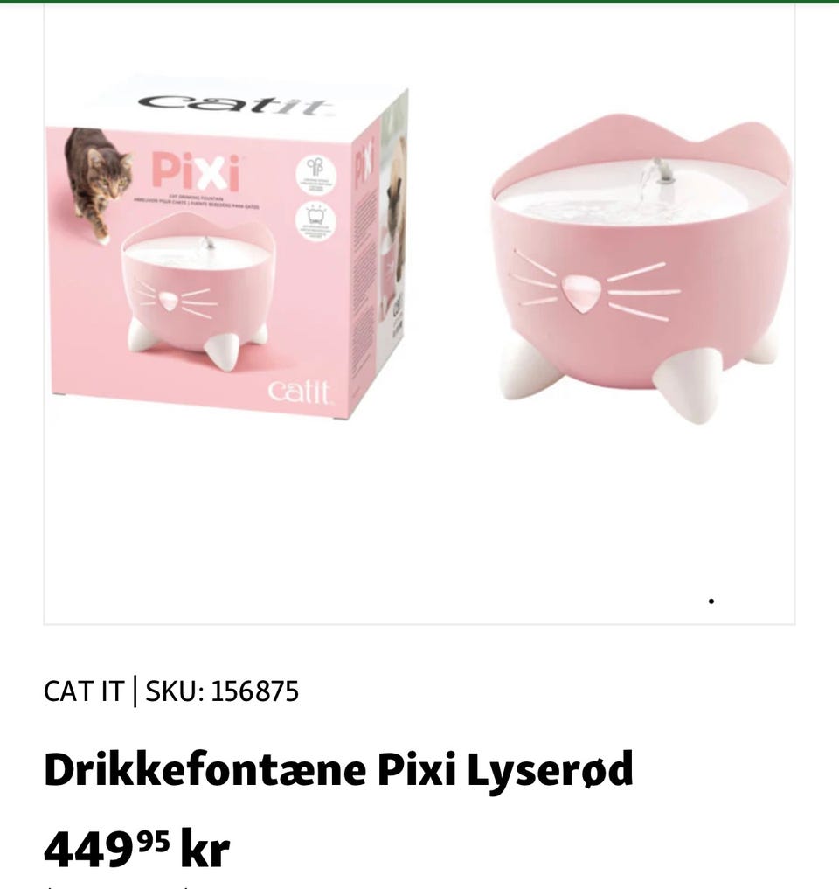Click the pink Pixi wordmark on the box

pos(196,172)
